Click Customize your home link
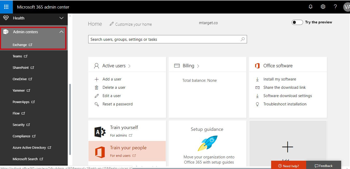Image resolution: width=350 pixels, height=169 pixels. click(x=133, y=24)
